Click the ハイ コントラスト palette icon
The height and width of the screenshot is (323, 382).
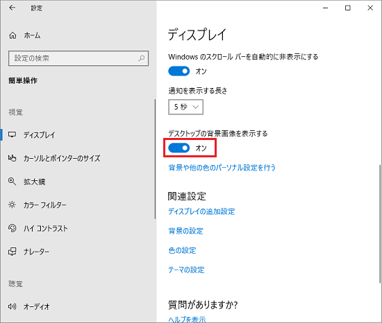(13, 228)
